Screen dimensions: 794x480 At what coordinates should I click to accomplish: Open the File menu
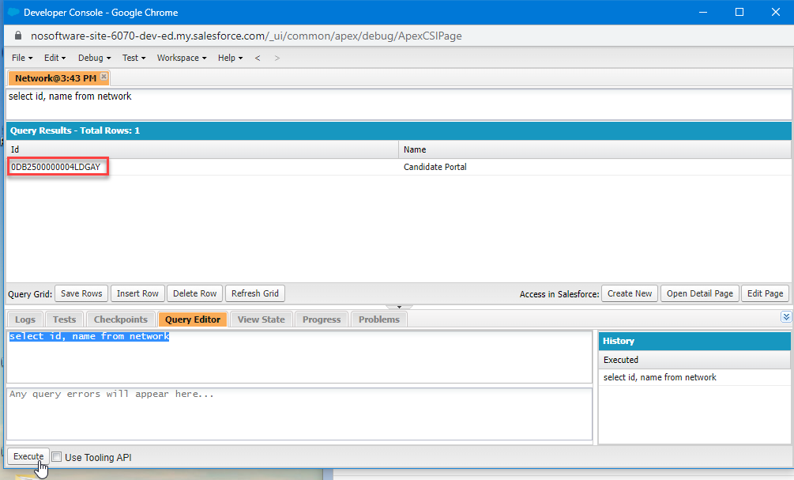22,58
